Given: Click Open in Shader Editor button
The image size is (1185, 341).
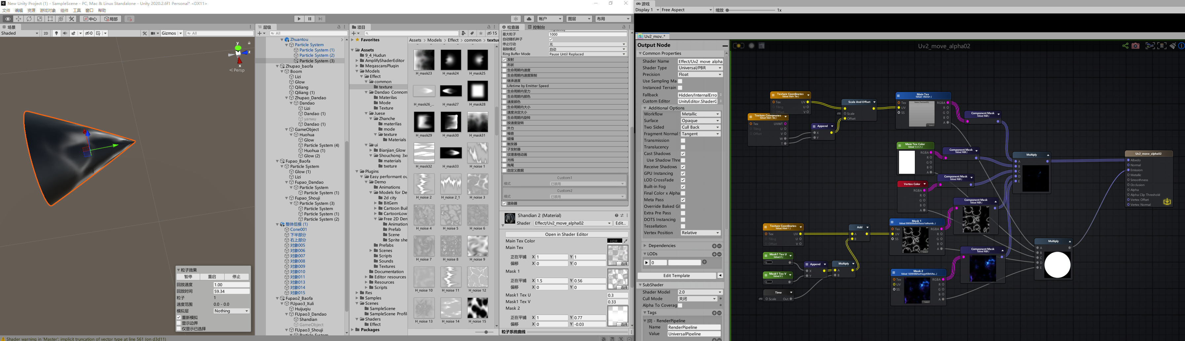Looking at the screenshot, I should pyautogui.click(x=566, y=234).
